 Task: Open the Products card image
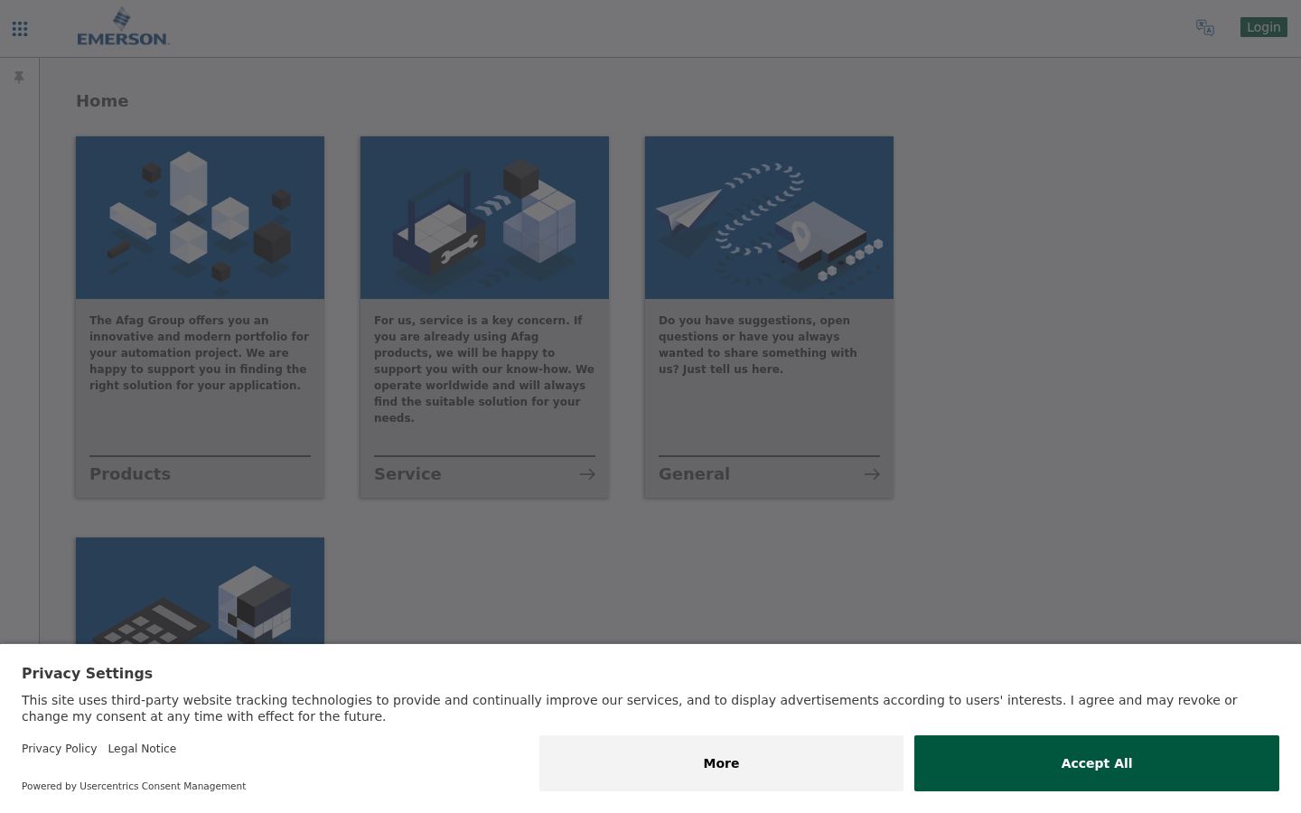pyautogui.click(x=200, y=218)
